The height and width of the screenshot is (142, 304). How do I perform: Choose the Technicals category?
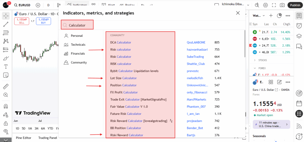click(x=78, y=45)
